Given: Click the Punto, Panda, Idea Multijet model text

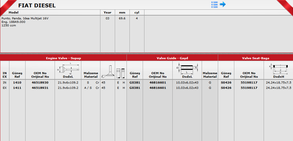Looking at the screenshot, I should coord(25,18).
